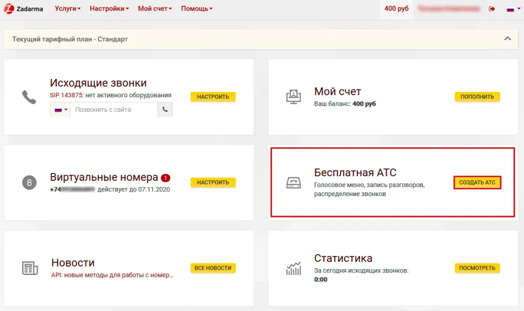Click the Ваш баланс: 400 руб text
Viewport: 524px width, 311px height.
click(x=345, y=103)
